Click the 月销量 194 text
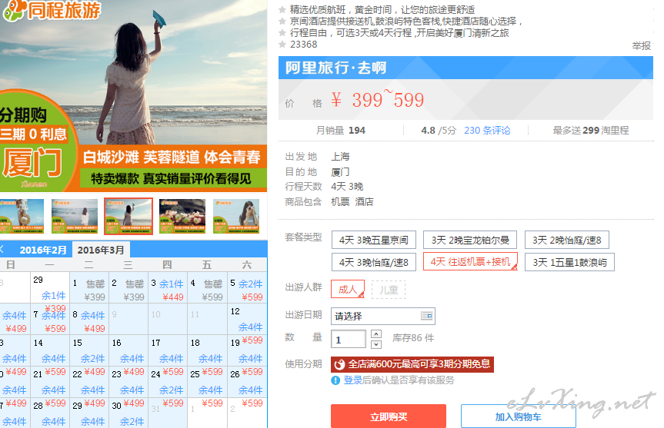 tap(341, 131)
